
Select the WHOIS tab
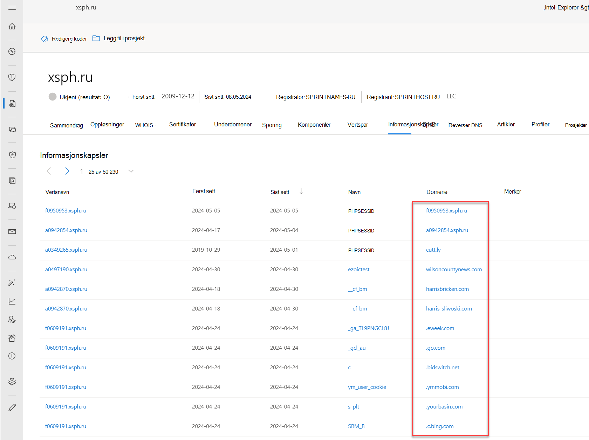coord(144,125)
